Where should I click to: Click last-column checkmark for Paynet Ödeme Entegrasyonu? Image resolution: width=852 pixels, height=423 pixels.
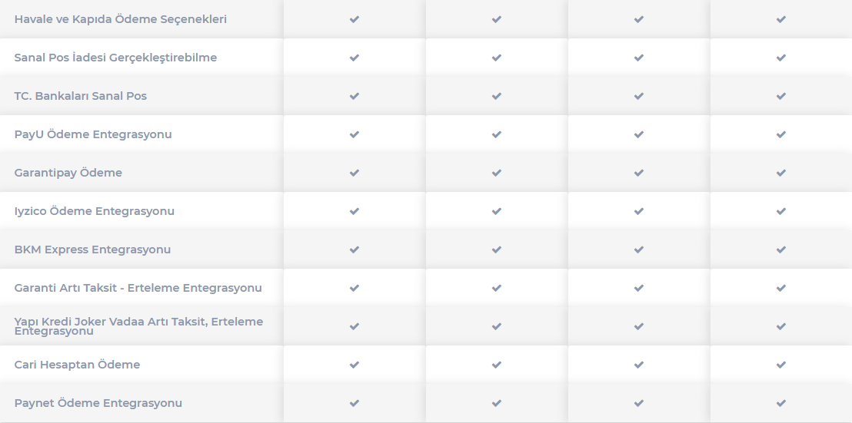point(781,403)
